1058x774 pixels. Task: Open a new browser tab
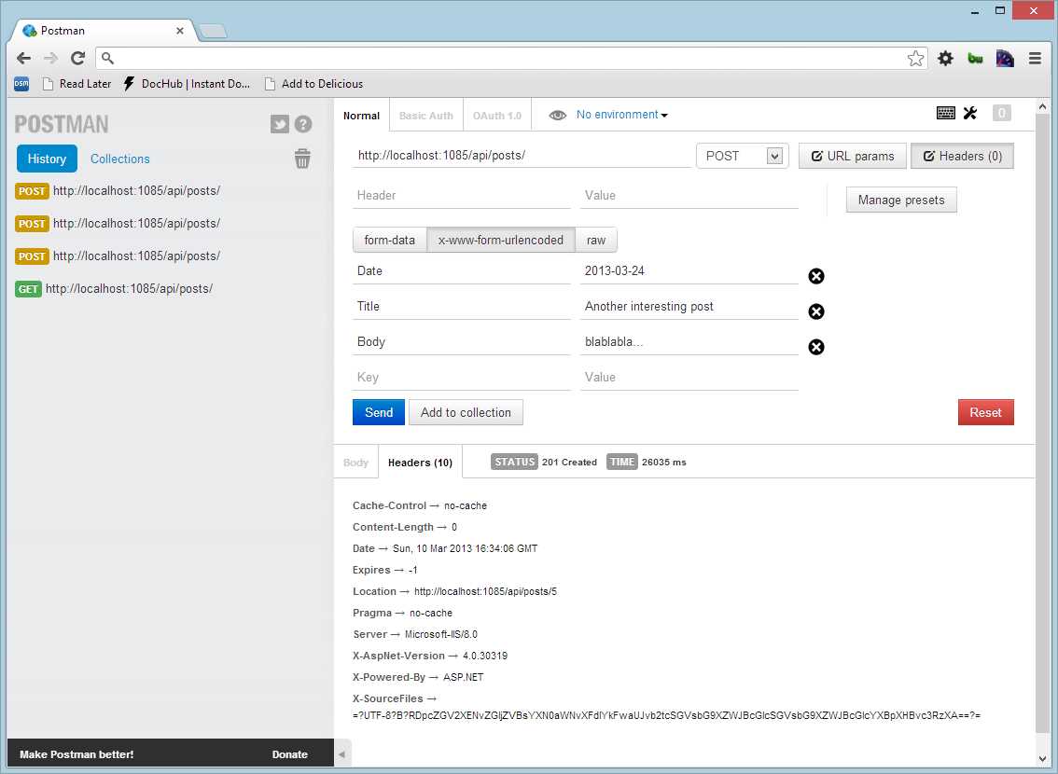(214, 31)
